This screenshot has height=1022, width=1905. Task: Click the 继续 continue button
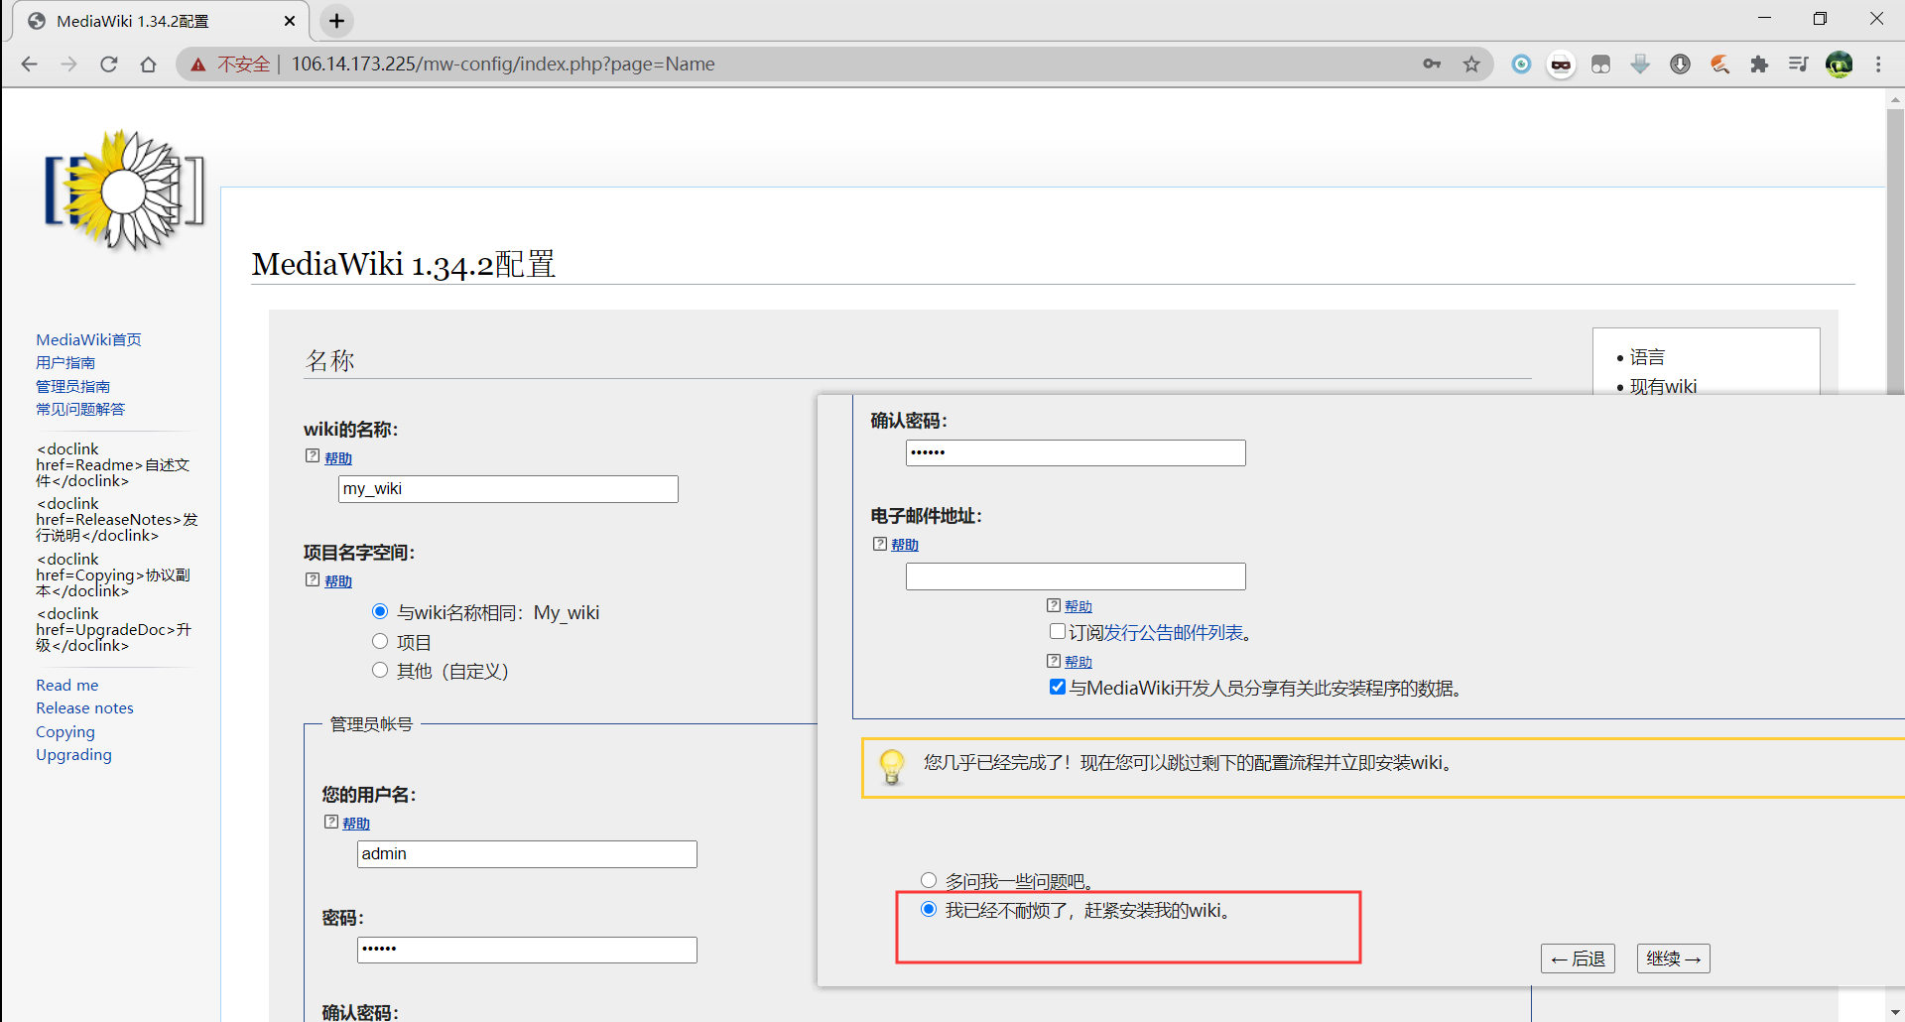point(1673,958)
